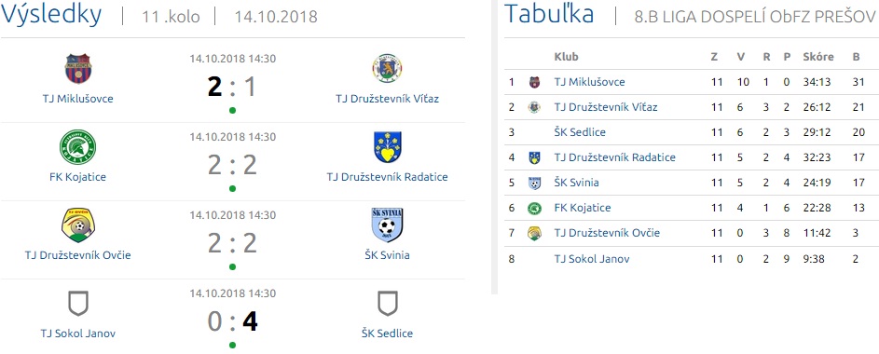
Task: Click the TJ Sokol Janov placeholder shield
Action: coord(78,303)
